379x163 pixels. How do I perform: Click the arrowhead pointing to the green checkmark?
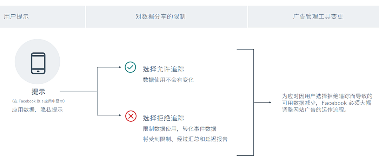click(121, 67)
